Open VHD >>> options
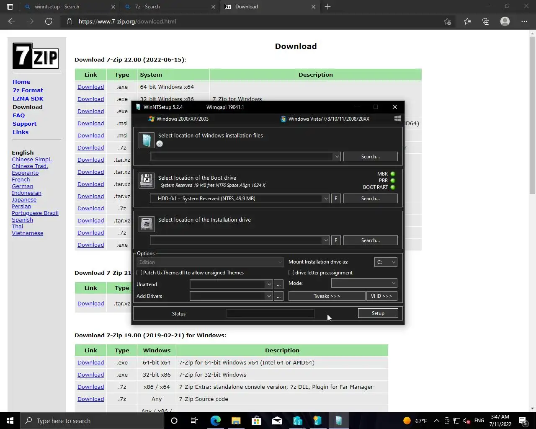 [381, 296]
